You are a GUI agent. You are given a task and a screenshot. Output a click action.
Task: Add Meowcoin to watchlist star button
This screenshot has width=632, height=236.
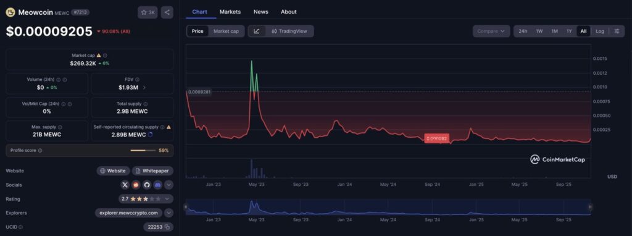point(148,12)
